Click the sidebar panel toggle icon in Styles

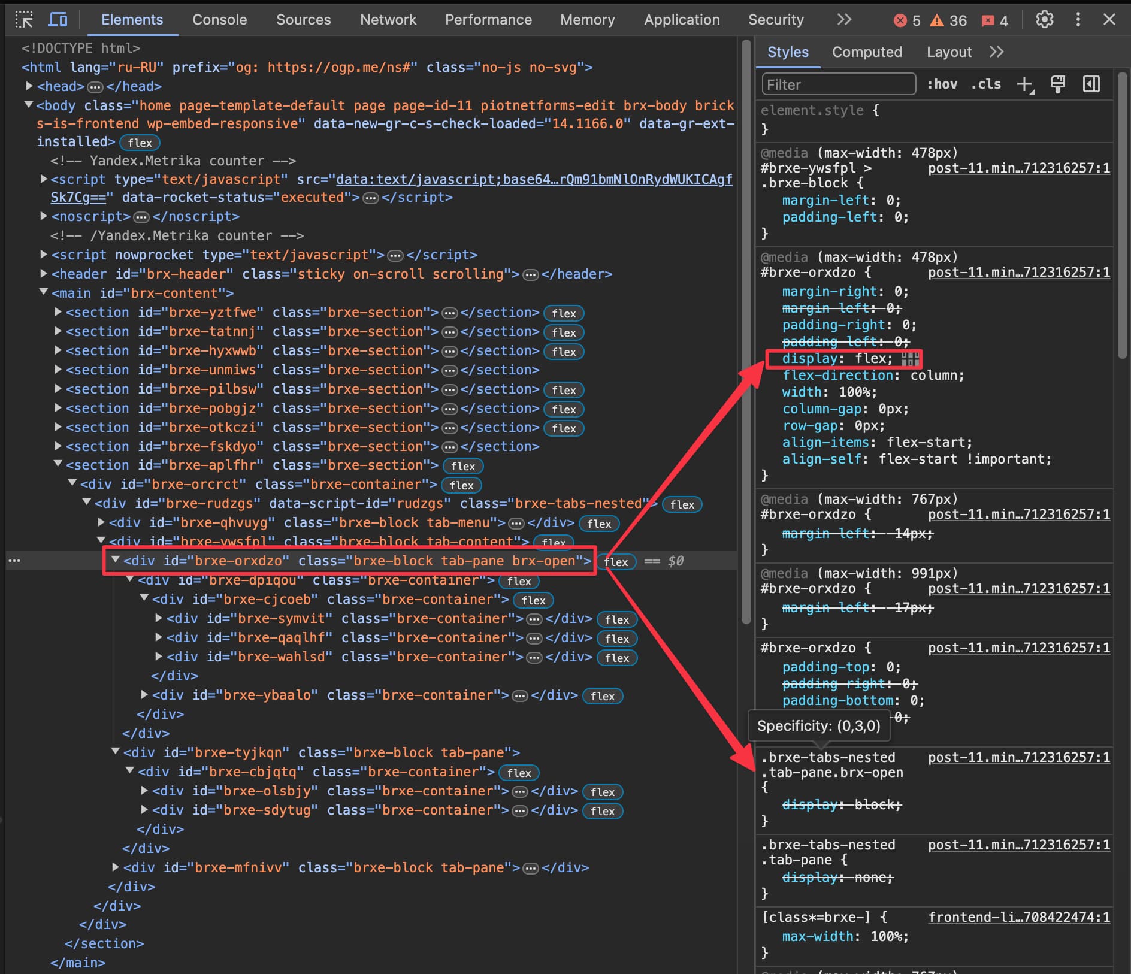[1091, 84]
